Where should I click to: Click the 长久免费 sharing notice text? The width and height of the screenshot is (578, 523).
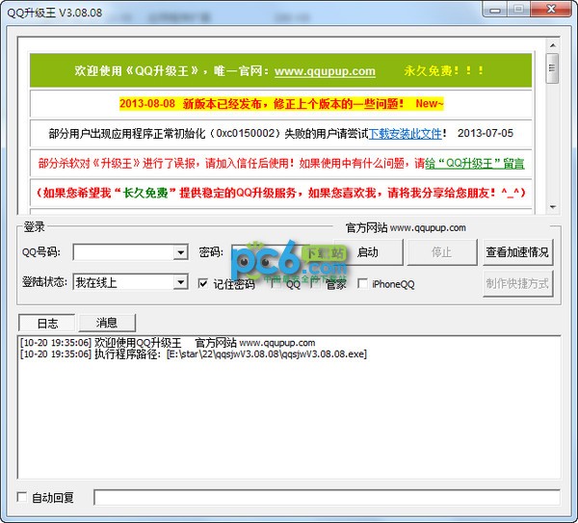tap(281, 193)
